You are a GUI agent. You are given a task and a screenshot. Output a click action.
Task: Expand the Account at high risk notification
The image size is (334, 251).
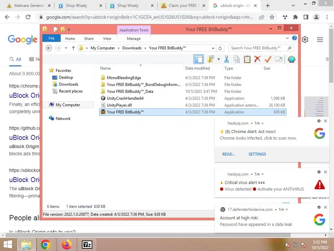point(287,209)
